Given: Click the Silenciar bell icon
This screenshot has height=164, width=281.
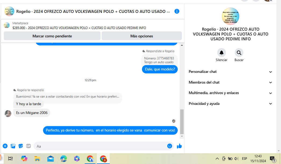Looking at the screenshot, I should tap(221, 53).
